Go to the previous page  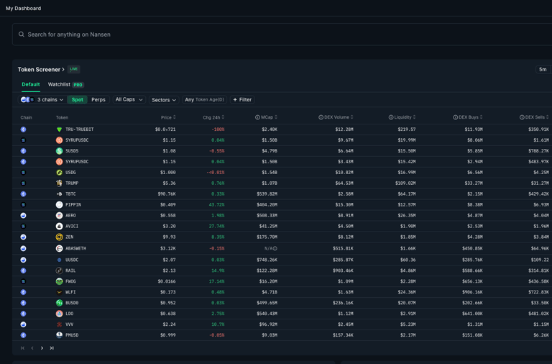[32, 348]
